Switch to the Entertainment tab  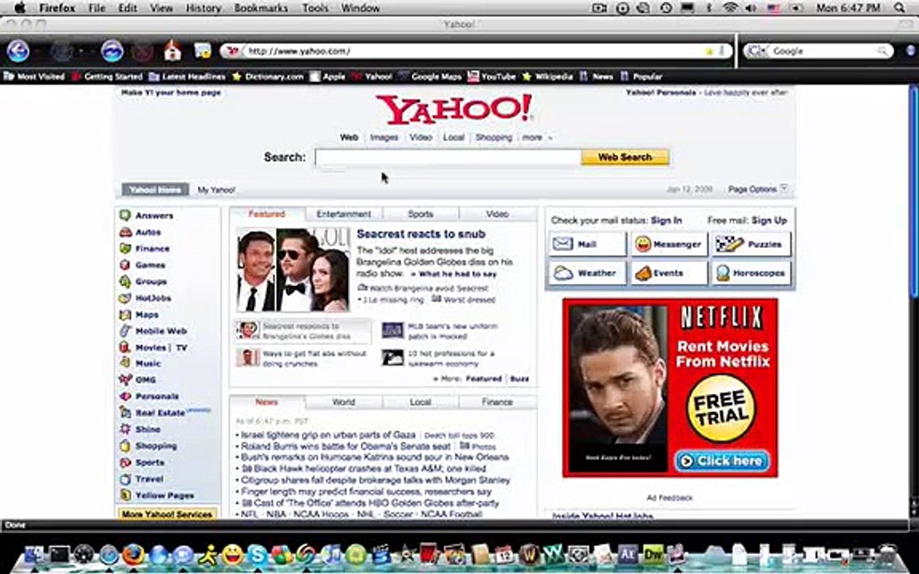click(344, 214)
